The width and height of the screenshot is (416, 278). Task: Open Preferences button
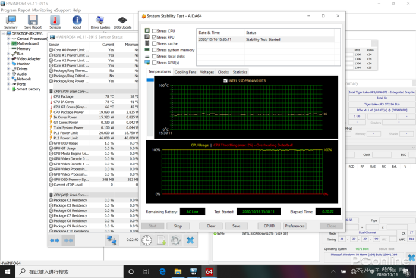(x=295, y=226)
